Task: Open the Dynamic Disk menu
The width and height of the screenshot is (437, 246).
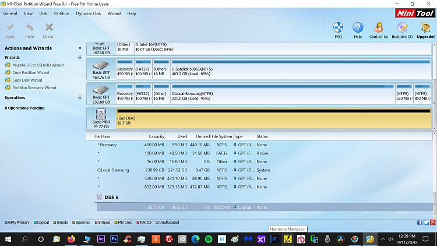Action: [89, 13]
